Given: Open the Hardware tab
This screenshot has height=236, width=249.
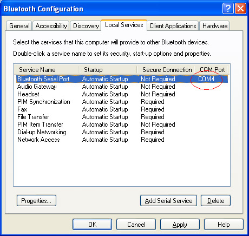Looking at the screenshot, I should (x=215, y=26).
